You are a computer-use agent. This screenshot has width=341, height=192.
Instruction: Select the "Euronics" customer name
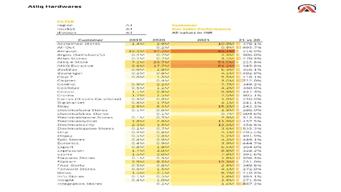[68, 144]
